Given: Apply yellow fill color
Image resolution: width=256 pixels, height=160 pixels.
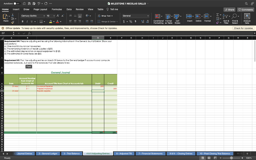Looking at the screenshot, I should (50, 21).
